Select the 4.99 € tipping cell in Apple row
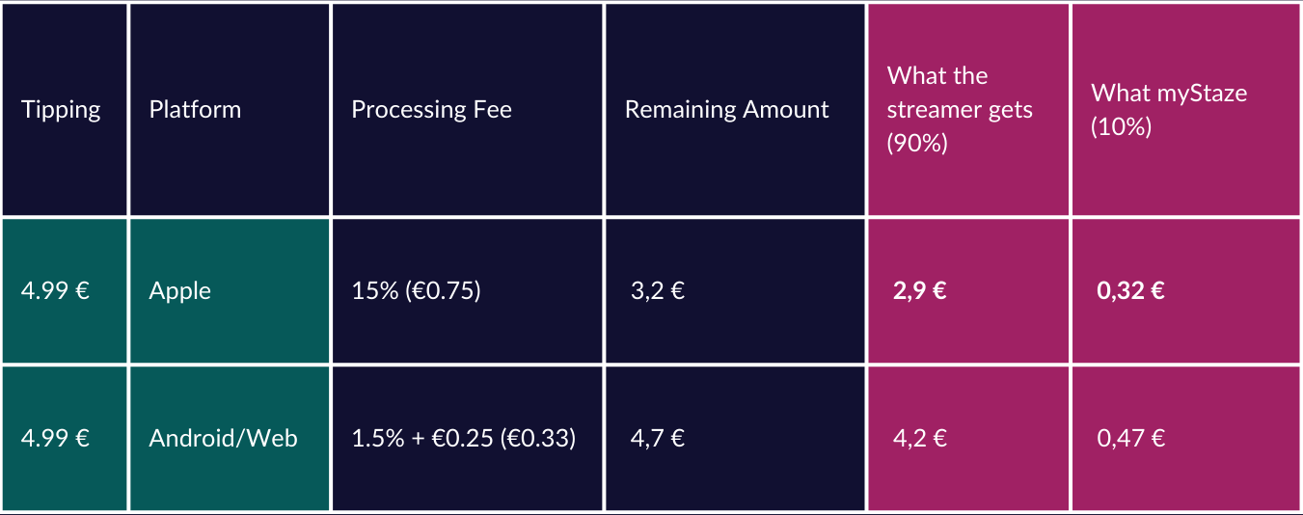 tap(55, 291)
